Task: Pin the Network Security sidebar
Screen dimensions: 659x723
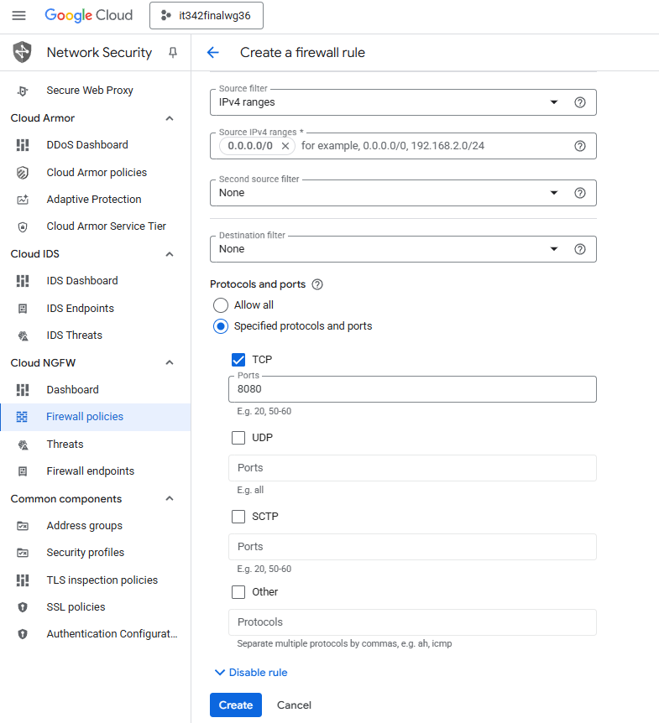Action: [x=173, y=52]
